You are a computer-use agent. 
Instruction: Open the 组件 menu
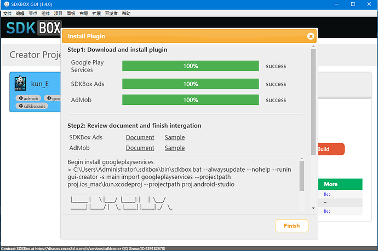[45, 14]
